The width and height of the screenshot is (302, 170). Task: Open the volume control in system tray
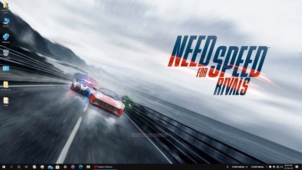pos(282,167)
